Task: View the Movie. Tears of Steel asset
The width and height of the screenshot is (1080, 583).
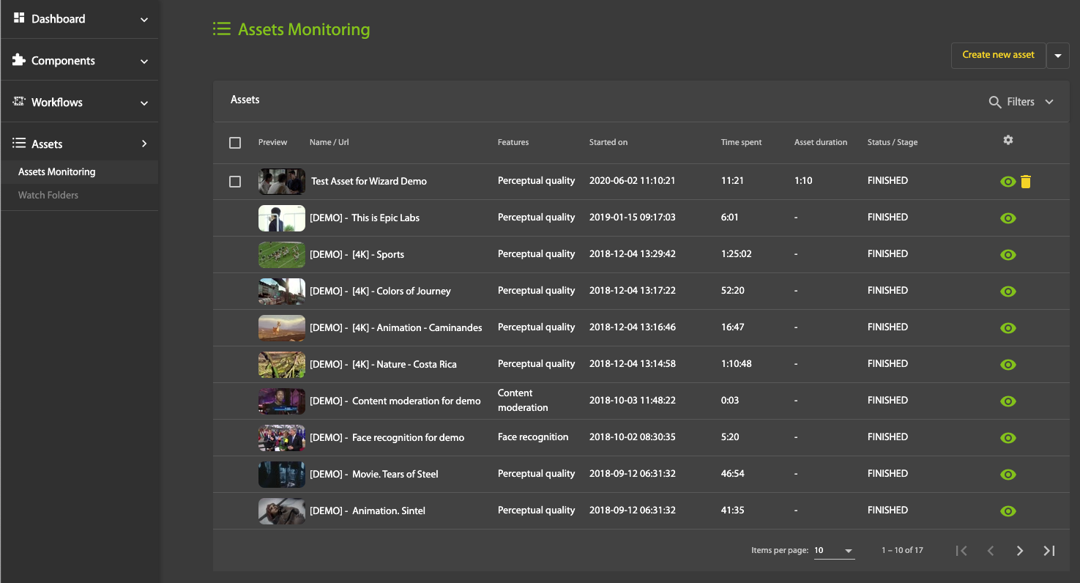Action: [1008, 475]
